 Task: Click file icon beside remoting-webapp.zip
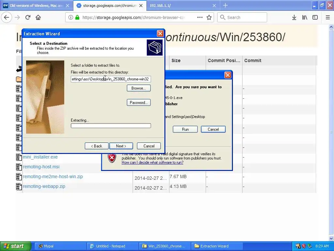click(x=19, y=187)
